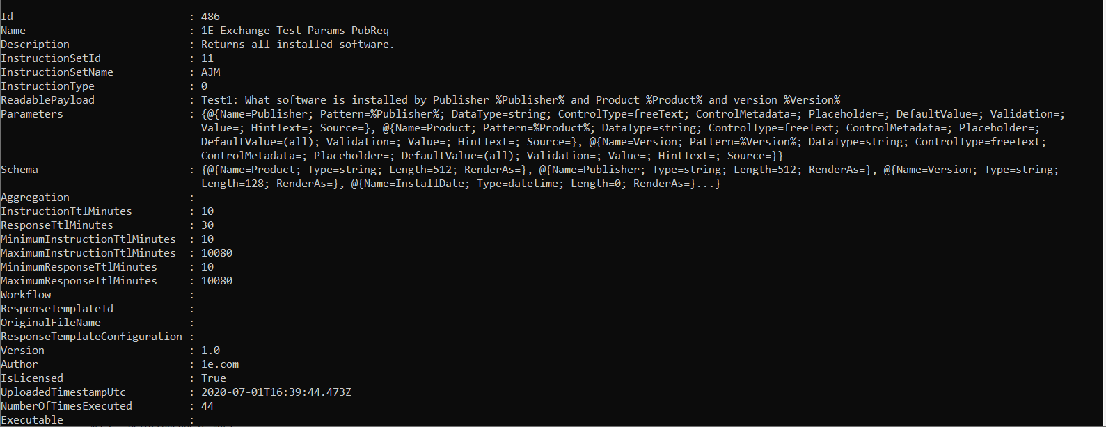1106x427 pixels.
Task: Click the ResponseTtlMinutes value 30
Action: [207, 225]
